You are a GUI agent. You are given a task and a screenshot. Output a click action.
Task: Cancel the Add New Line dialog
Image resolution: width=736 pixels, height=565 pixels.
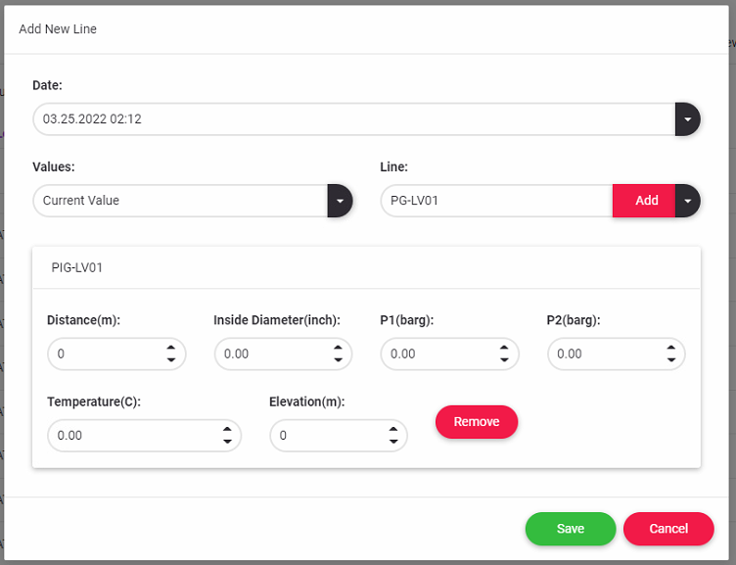click(668, 529)
